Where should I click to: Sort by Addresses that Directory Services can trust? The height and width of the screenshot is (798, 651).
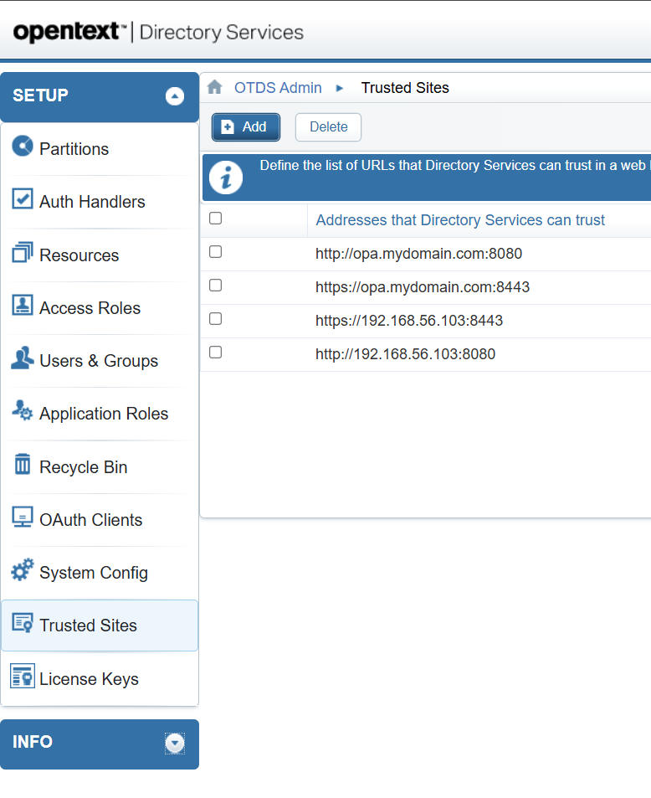point(460,220)
